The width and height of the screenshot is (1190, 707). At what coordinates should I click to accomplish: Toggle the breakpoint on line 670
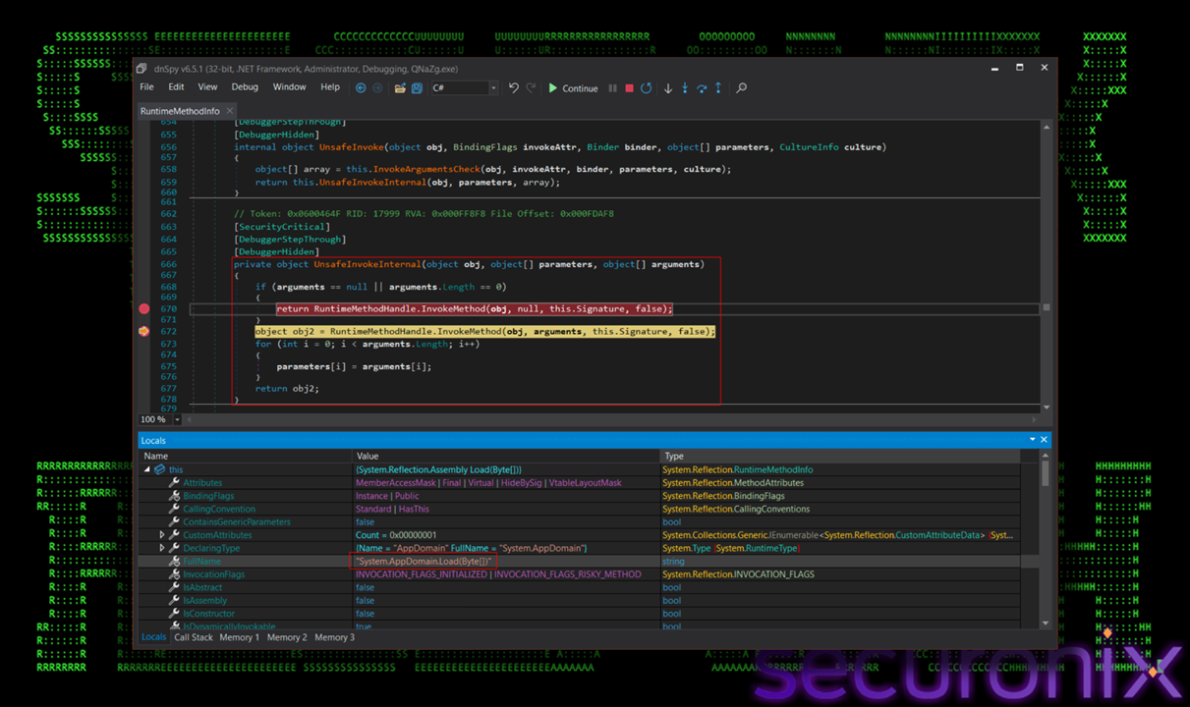(144, 309)
